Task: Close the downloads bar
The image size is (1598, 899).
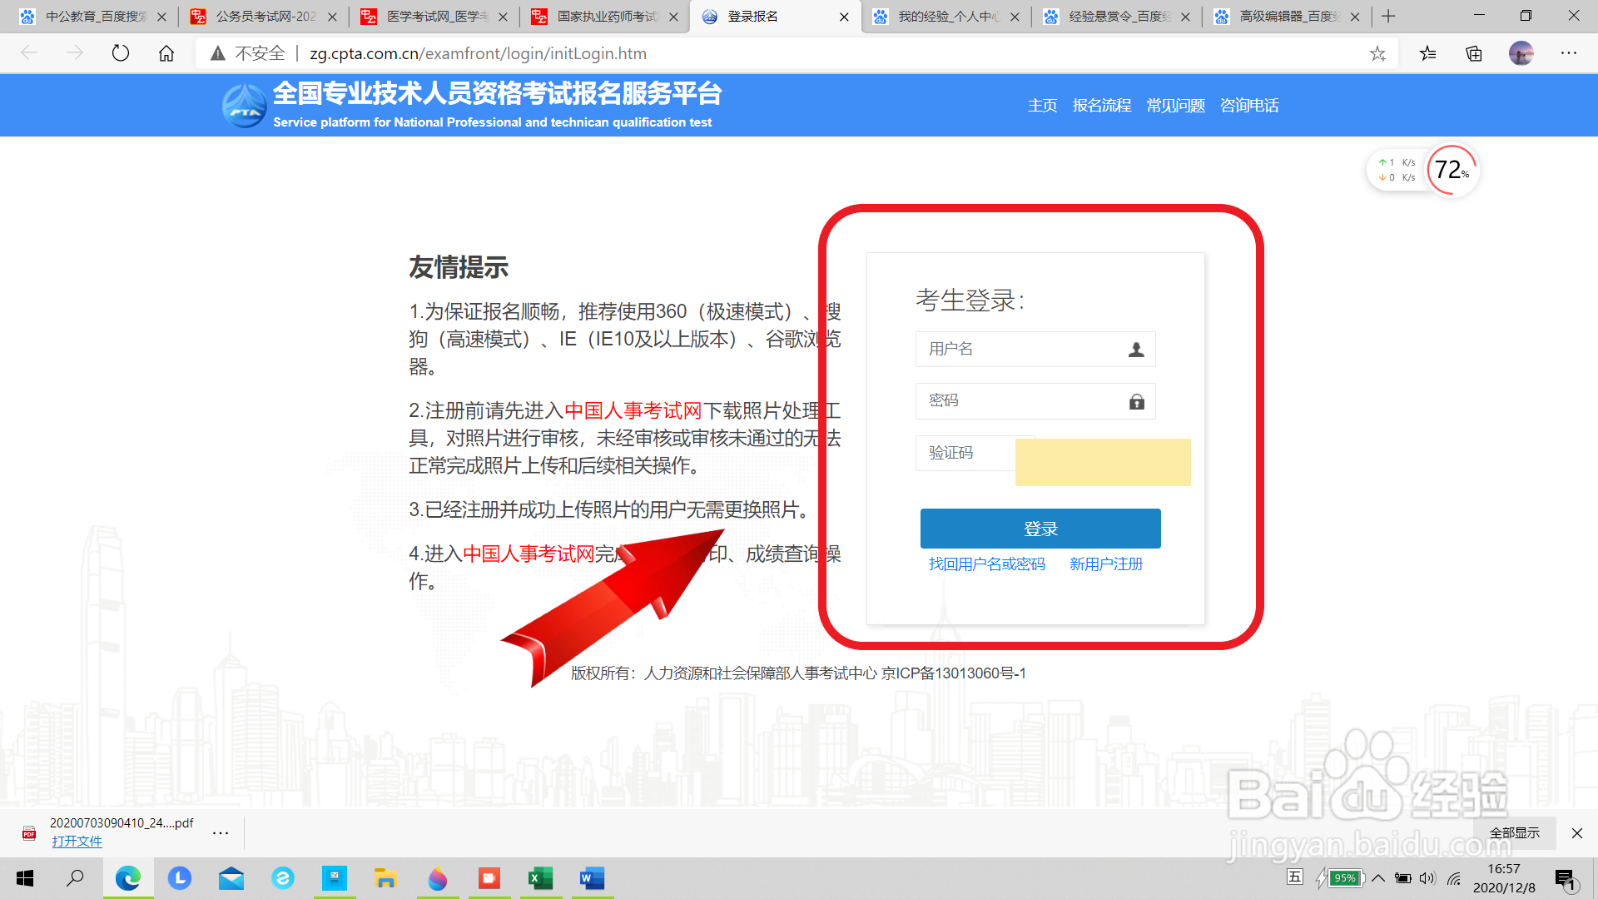Action: pos(1577,833)
